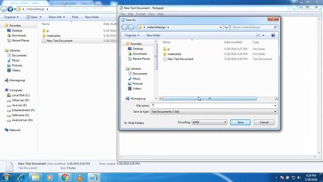Click Back button in Explorer window
The image size is (323, 182).
click(x=4, y=9)
